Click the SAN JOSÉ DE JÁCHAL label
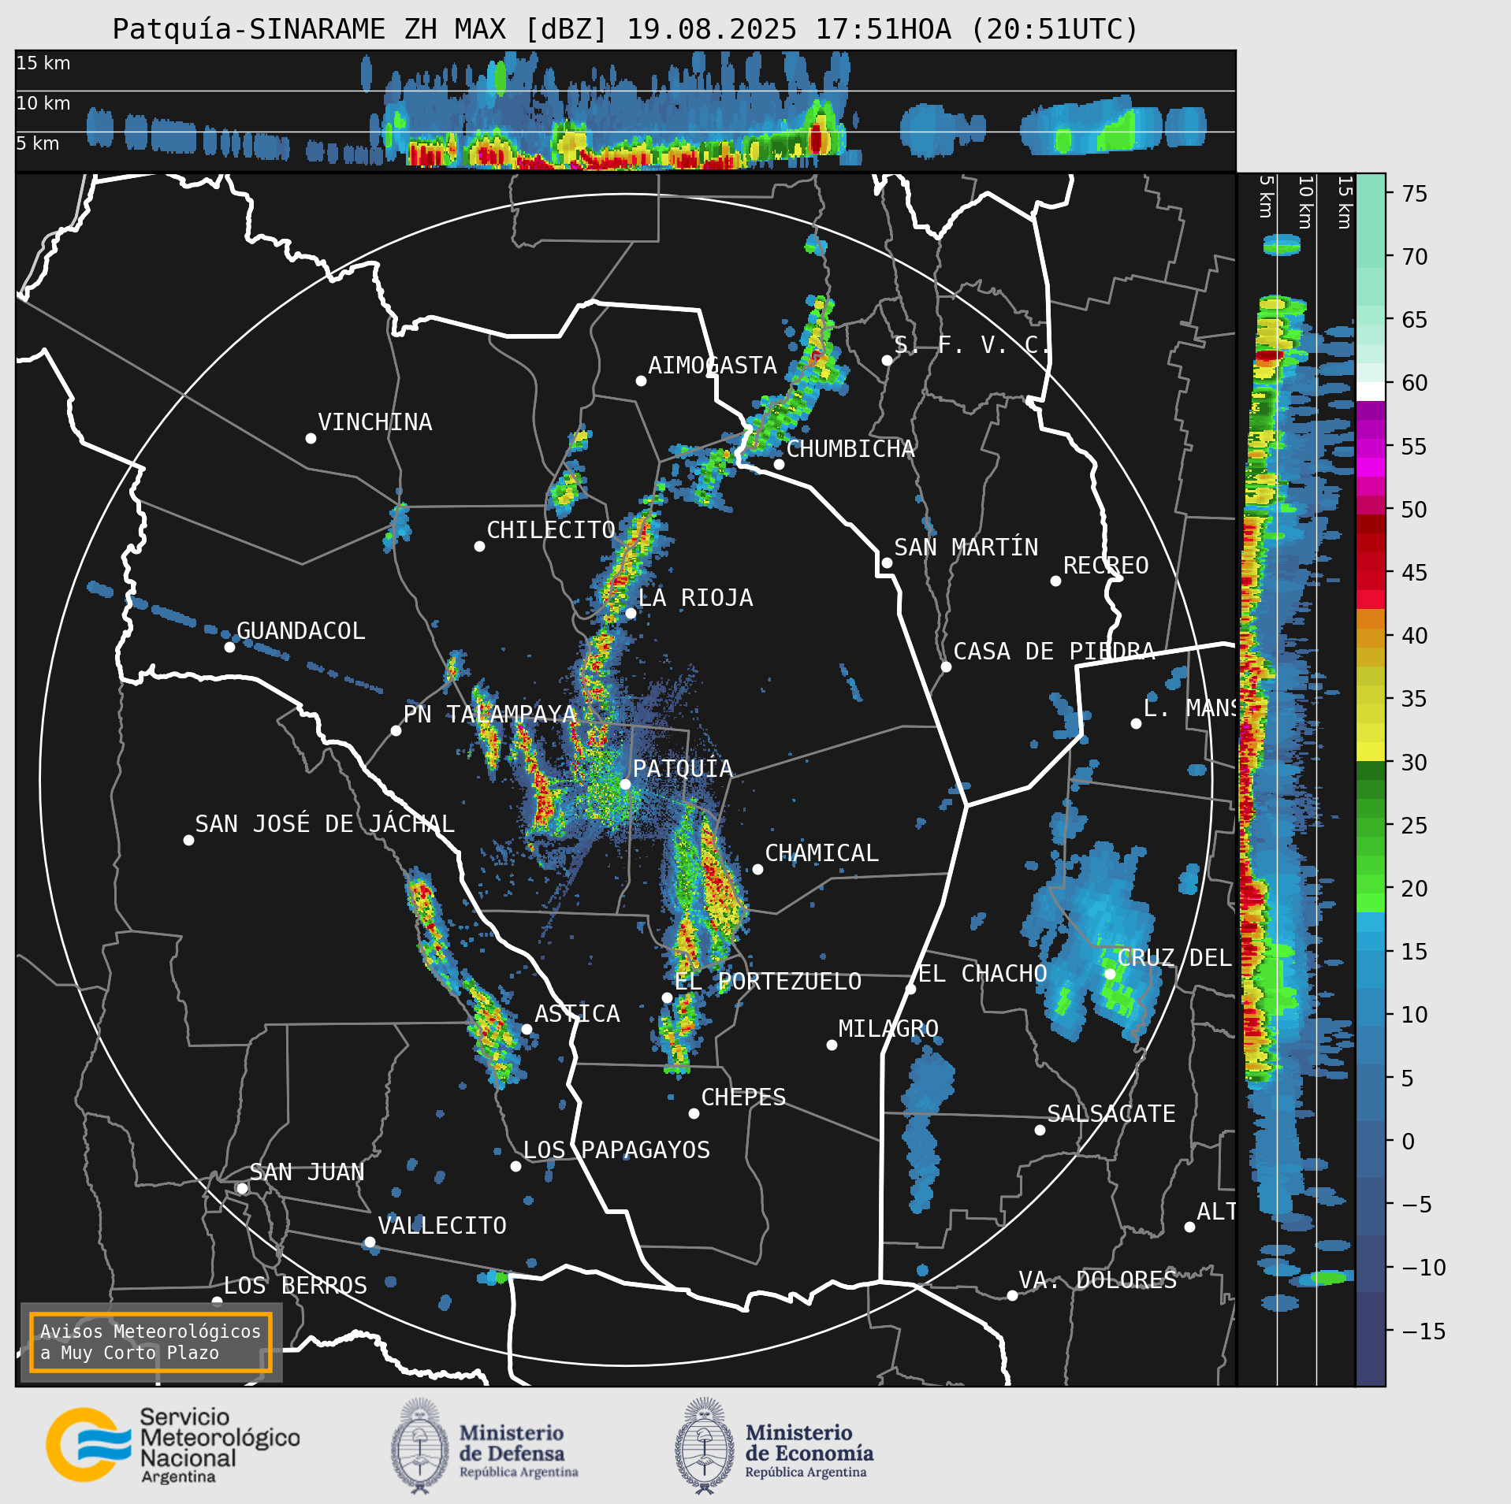 coord(325,824)
